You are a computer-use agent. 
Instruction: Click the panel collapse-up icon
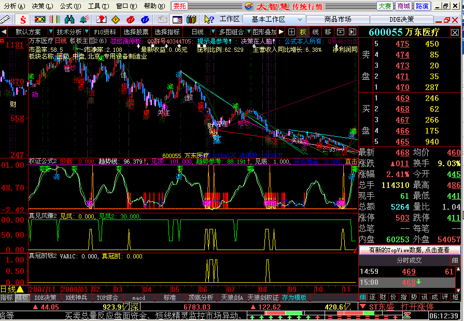[x=341, y=32]
